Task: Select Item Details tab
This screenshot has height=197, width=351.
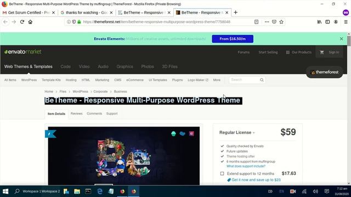Action: pos(56,114)
